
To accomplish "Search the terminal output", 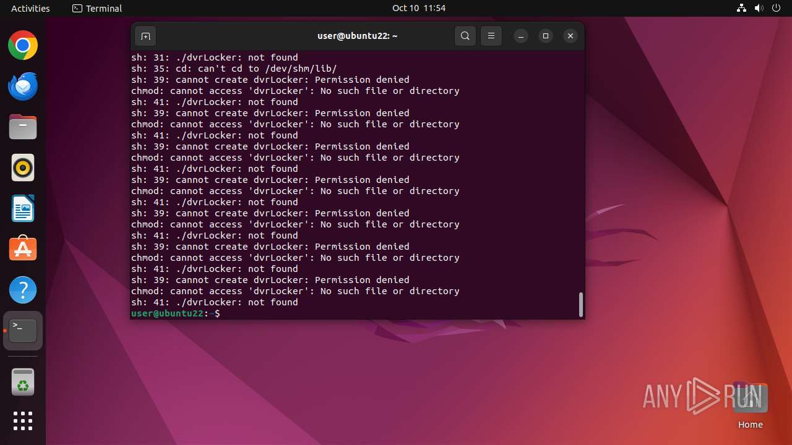I will (x=465, y=36).
